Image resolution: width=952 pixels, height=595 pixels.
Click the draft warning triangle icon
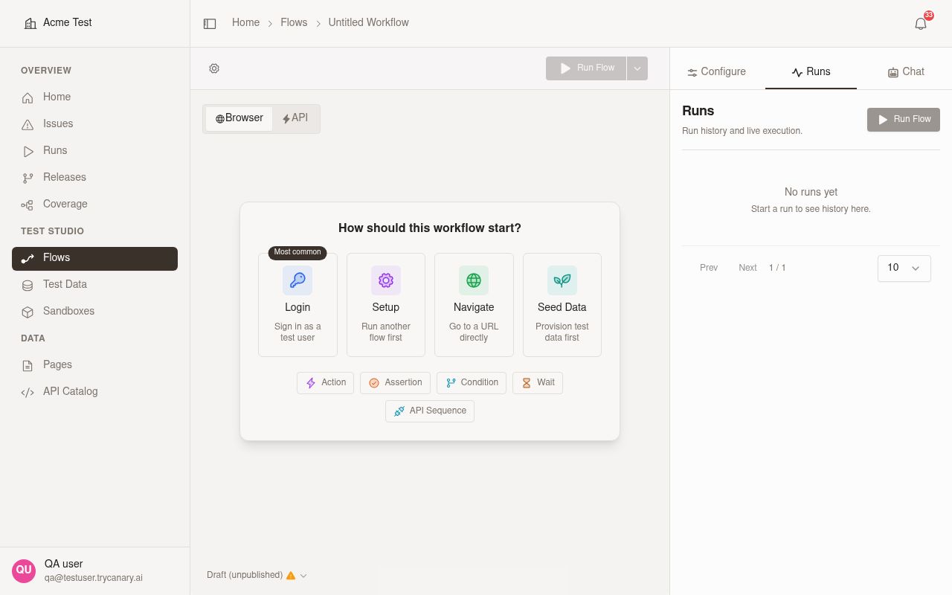point(291,575)
